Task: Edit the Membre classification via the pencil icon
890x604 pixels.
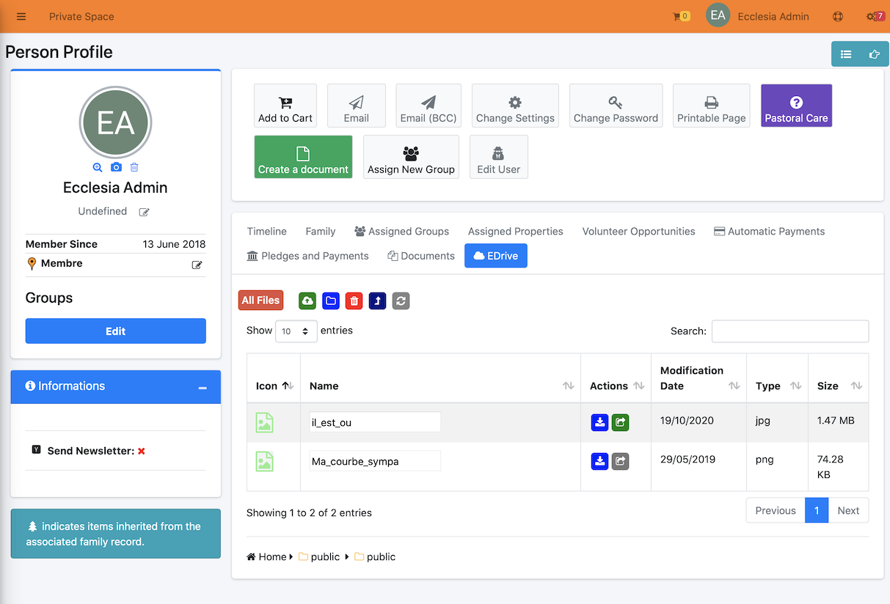Action: (197, 265)
